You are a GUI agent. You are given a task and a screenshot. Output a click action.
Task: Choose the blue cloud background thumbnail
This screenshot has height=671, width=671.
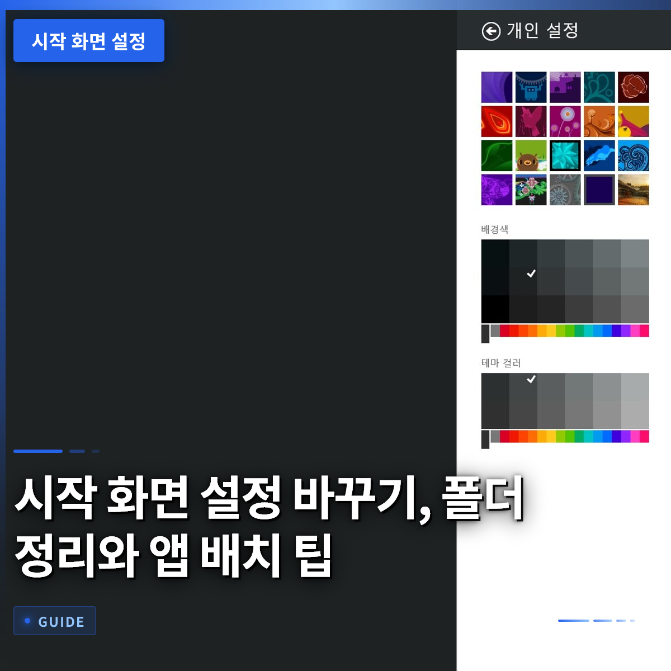pyautogui.click(x=599, y=155)
